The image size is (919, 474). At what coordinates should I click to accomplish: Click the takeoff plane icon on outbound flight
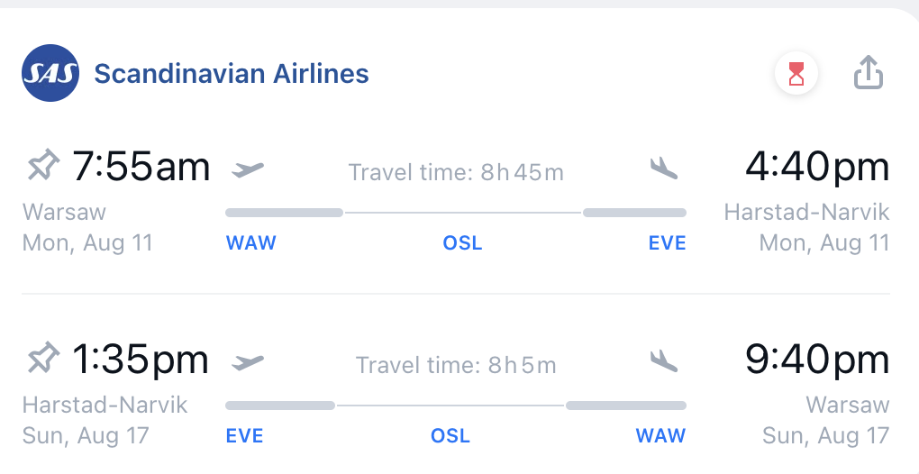click(x=248, y=169)
